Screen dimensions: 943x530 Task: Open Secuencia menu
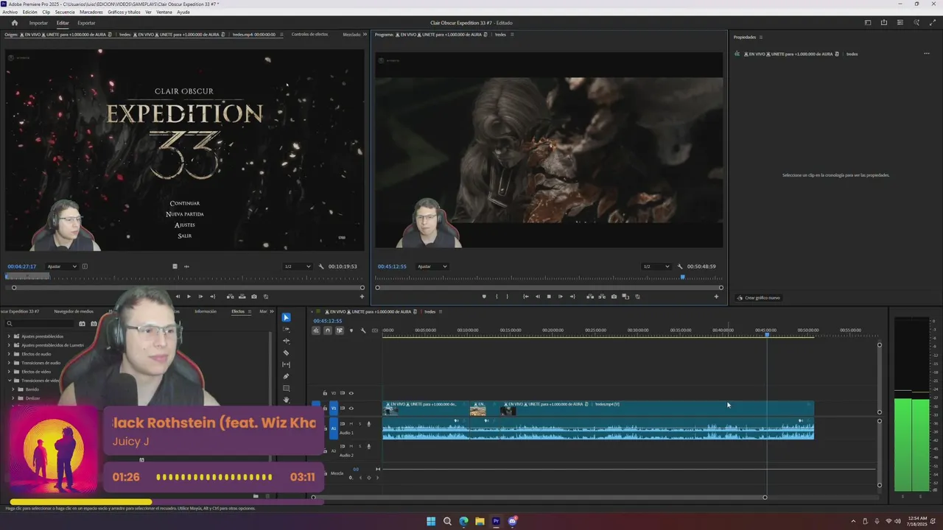coord(65,12)
